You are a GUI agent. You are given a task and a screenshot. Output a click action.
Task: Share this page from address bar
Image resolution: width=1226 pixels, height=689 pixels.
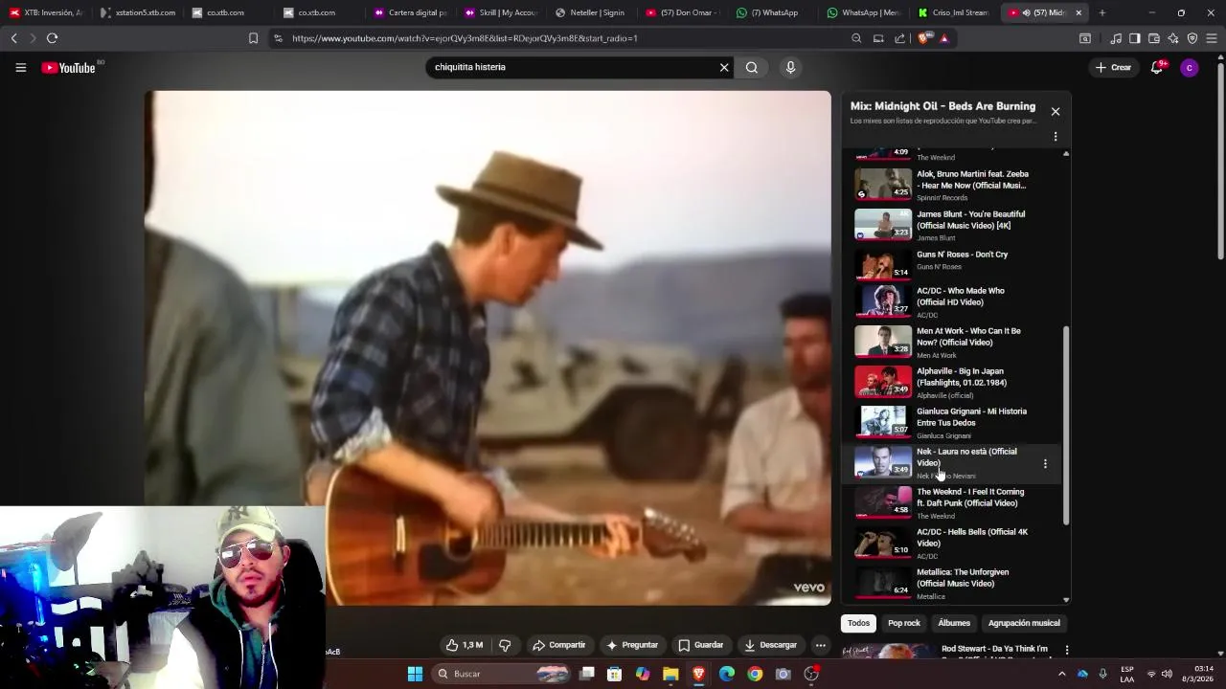pyautogui.click(x=900, y=38)
